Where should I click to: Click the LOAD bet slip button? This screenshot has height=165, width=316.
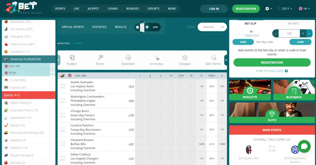[x=300, y=42]
